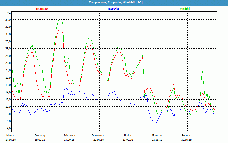The width and height of the screenshot is (228, 143).
Task: Click the 20,0 y-axis value
Action: coord(8,70)
